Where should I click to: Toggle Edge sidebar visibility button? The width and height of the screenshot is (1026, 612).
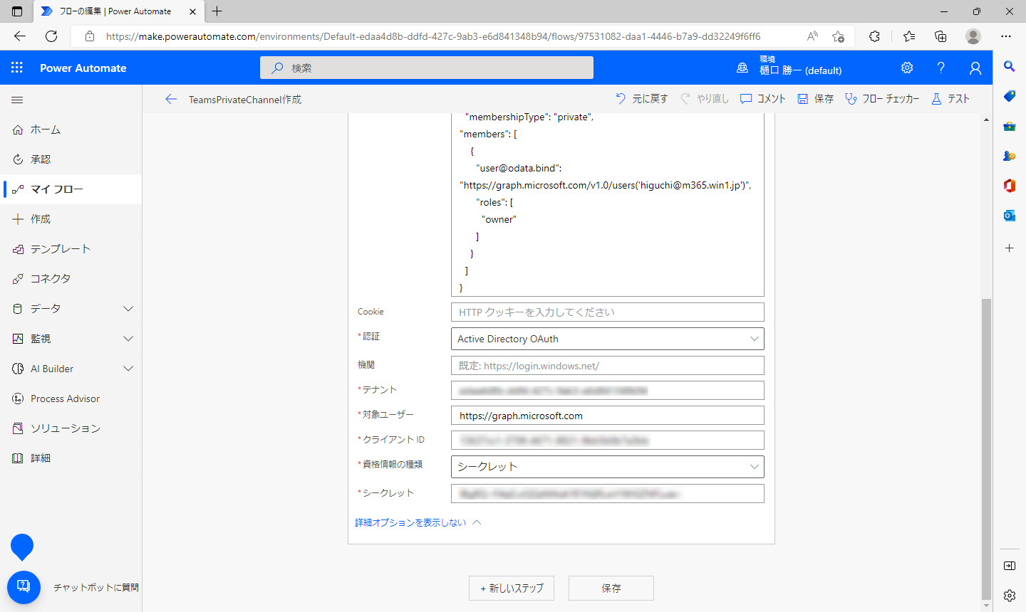[x=1010, y=566]
